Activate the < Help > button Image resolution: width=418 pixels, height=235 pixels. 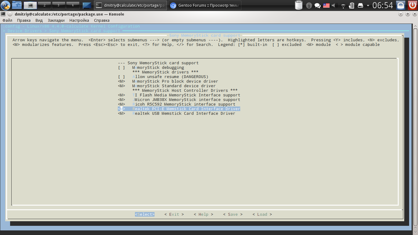point(203,214)
